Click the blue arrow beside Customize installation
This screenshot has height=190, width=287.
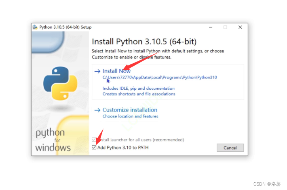(97, 110)
